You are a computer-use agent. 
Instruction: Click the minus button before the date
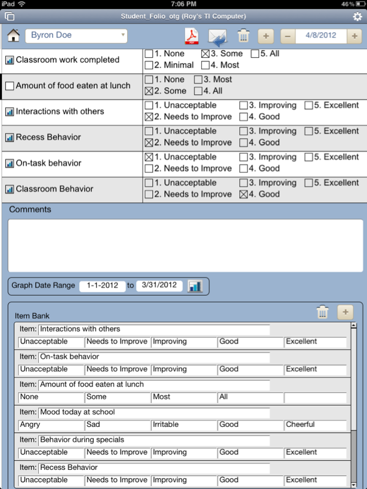(287, 36)
